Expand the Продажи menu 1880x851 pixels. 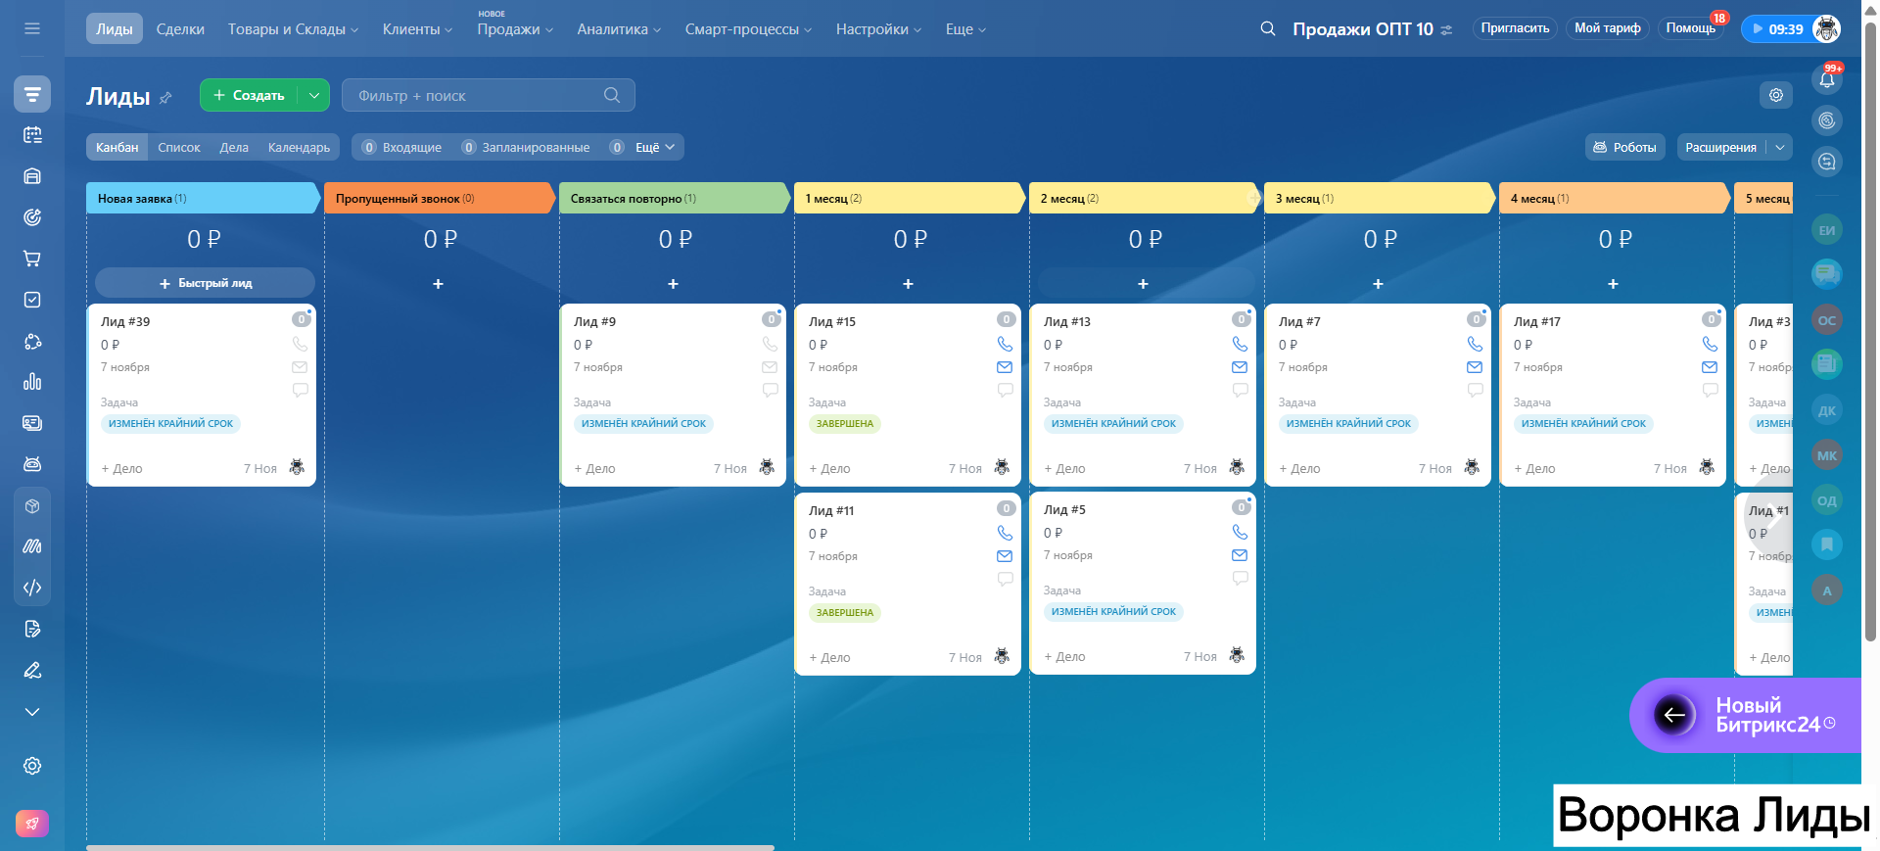(515, 29)
